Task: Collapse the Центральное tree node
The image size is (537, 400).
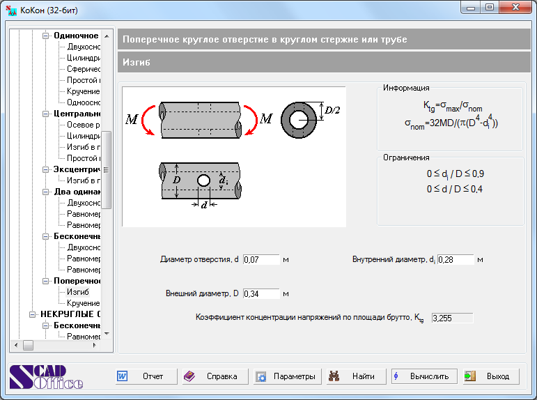Action: [x=45, y=114]
